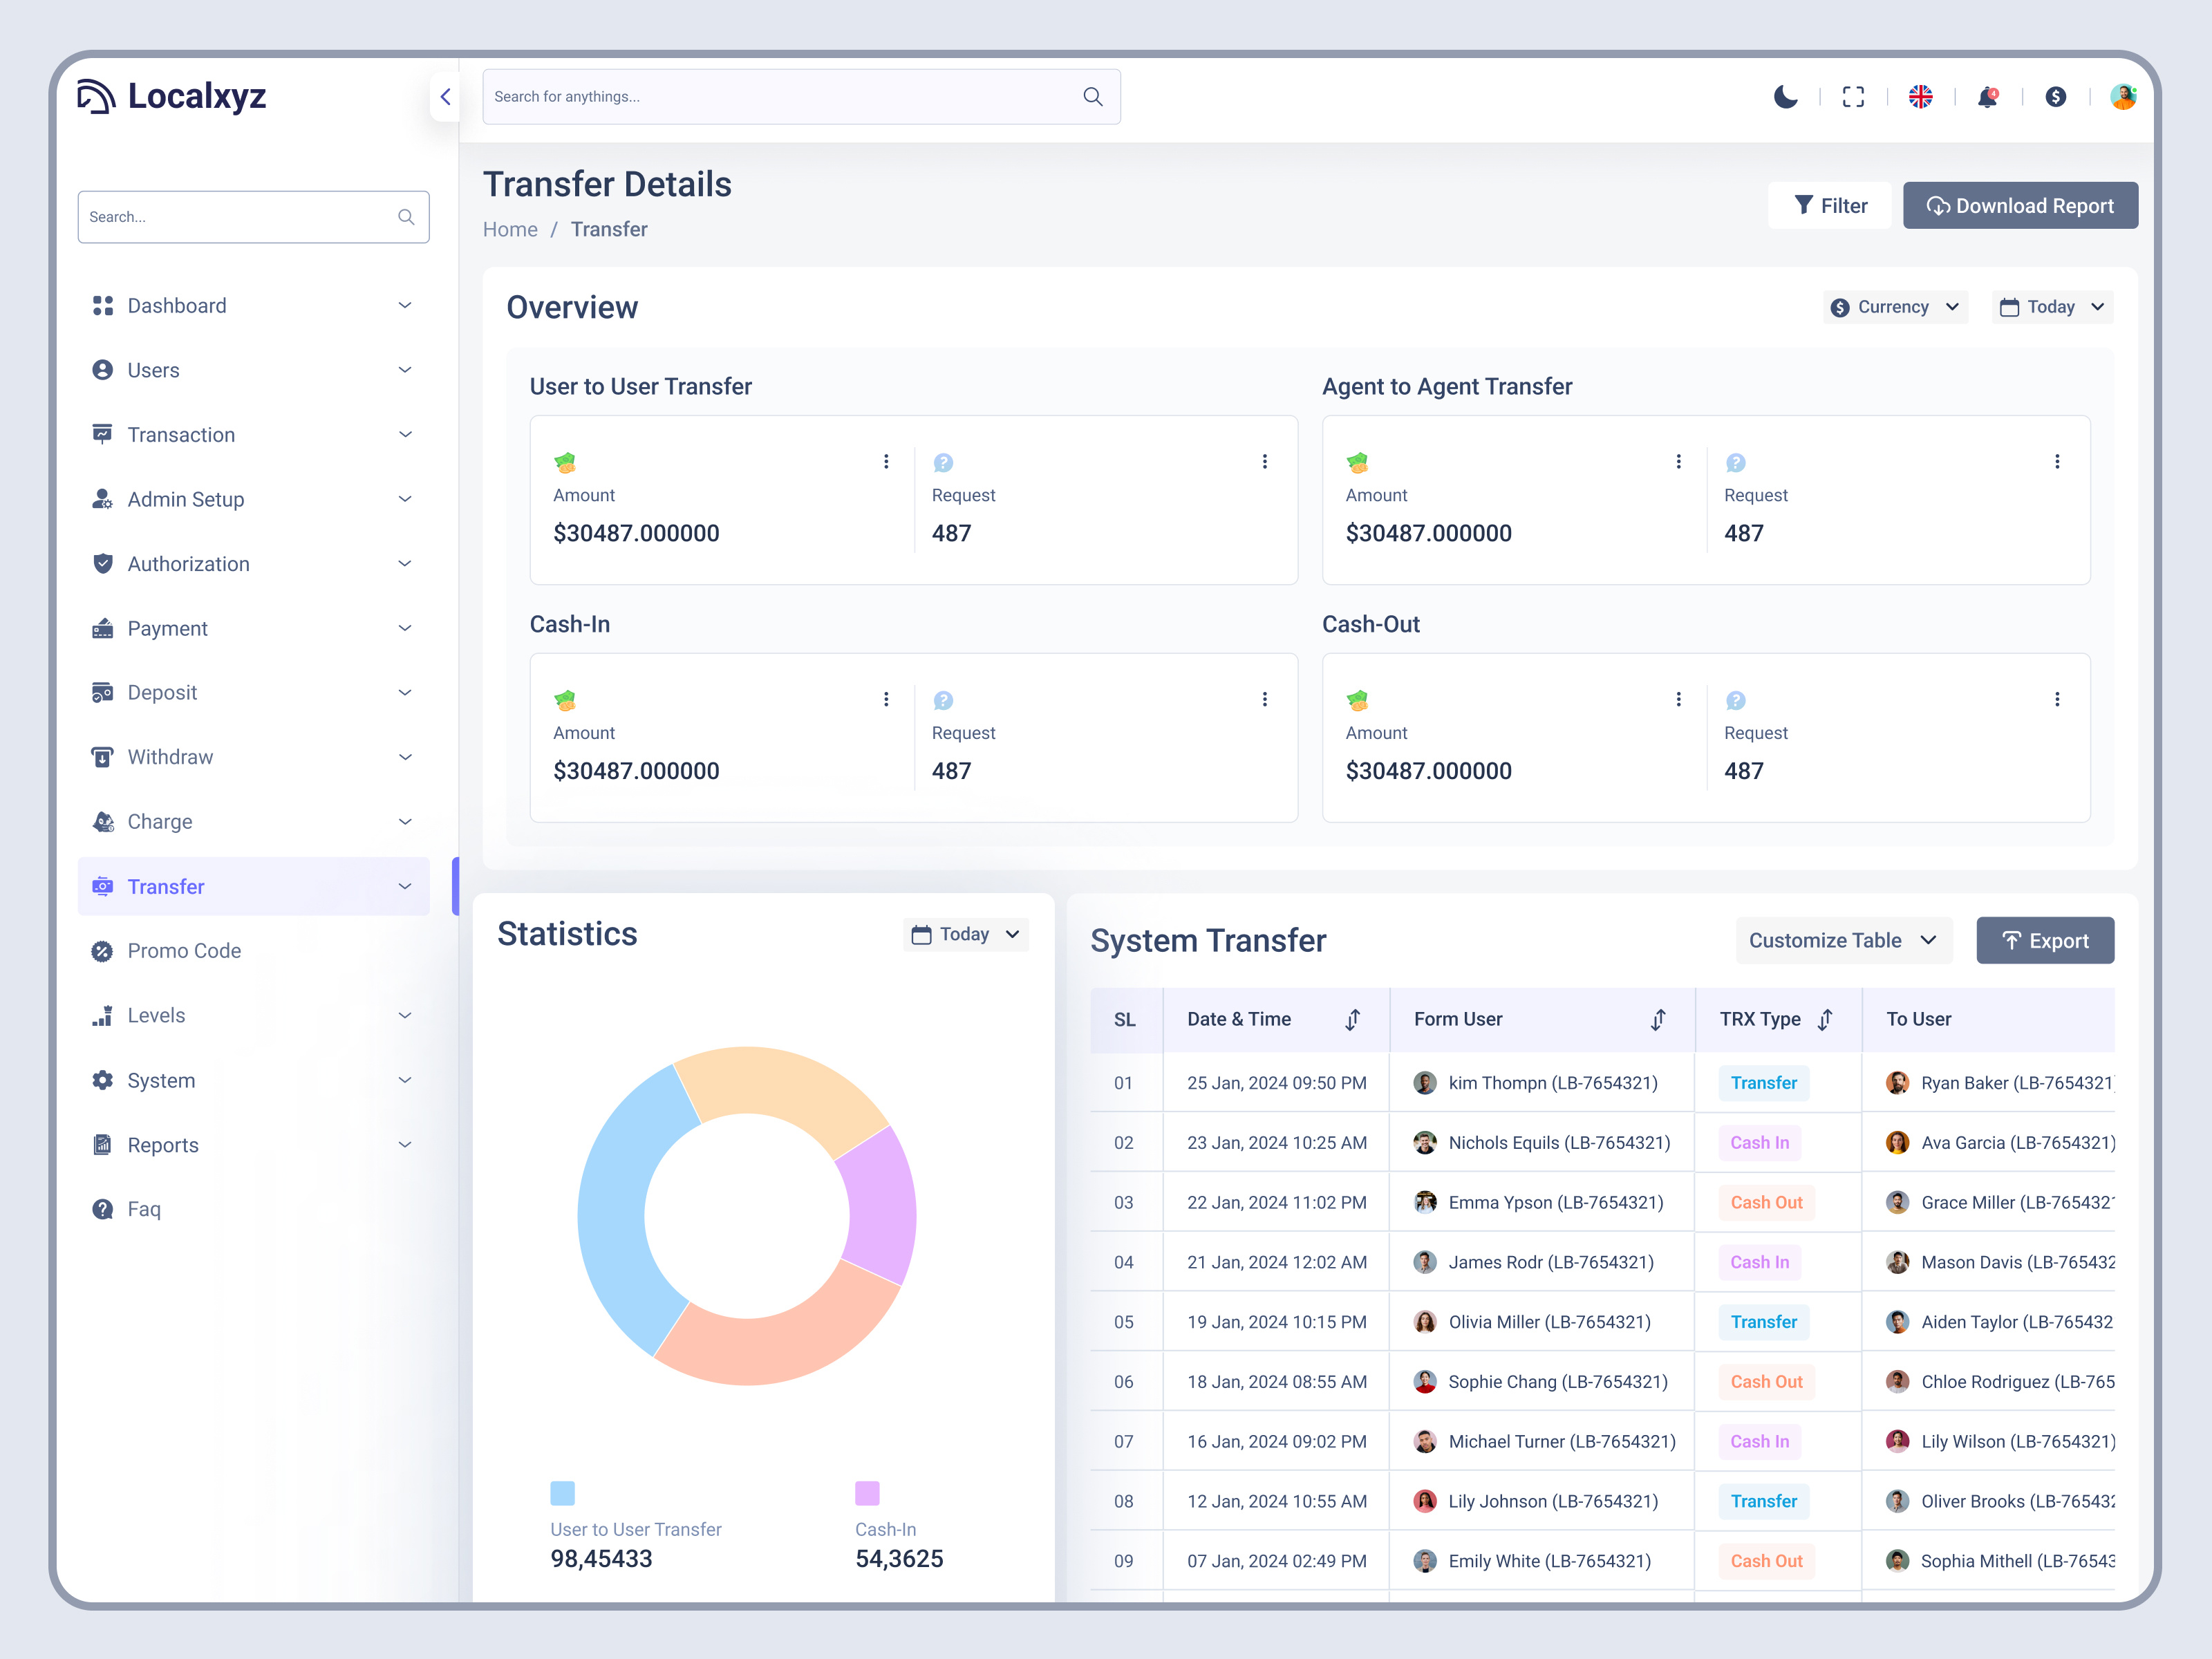The width and height of the screenshot is (2212, 1659).
Task: Click the Download Report button
Action: coord(2020,205)
